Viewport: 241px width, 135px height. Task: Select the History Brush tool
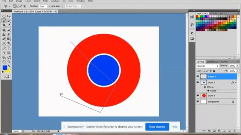[9, 34]
